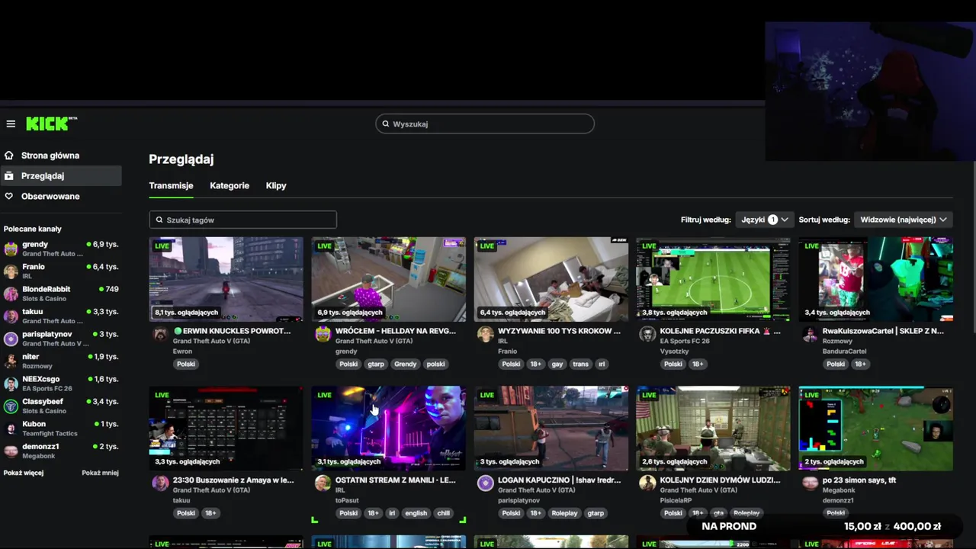Open 3,4 tys. oglądających BanduraCartel thumbnail
The image size is (976, 549).
(x=875, y=279)
